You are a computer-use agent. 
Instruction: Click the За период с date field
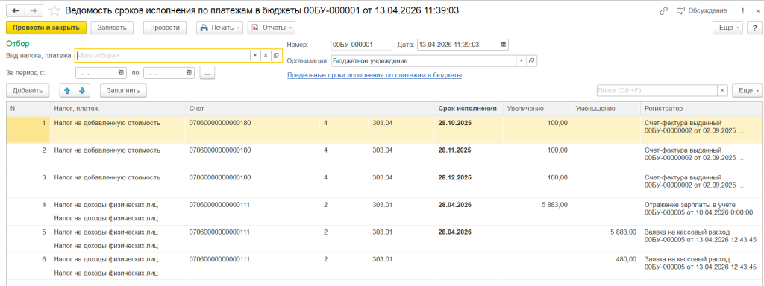96,74
